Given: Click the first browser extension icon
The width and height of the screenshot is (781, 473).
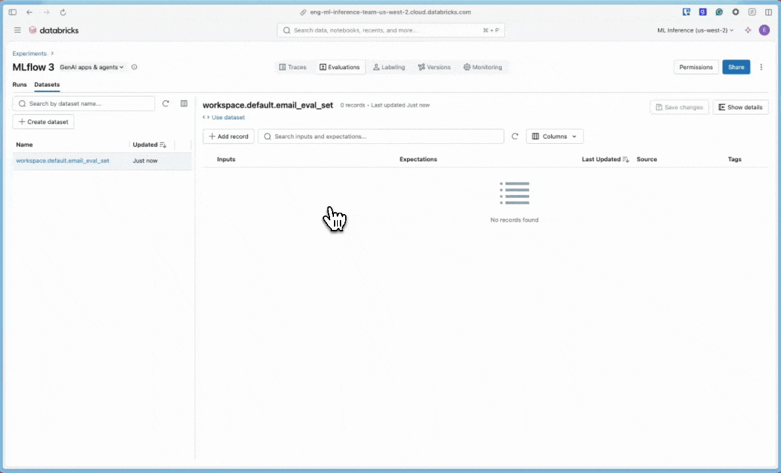Looking at the screenshot, I should [686, 12].
